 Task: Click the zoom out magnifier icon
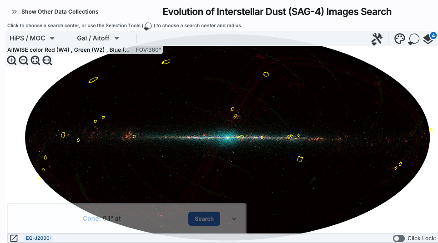[24, 60]
